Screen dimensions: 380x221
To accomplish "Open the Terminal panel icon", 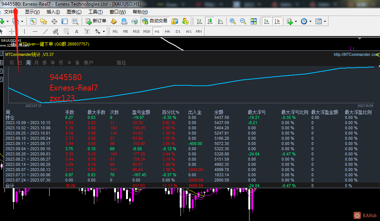I will pyautogui.click(x=65, y=21).
